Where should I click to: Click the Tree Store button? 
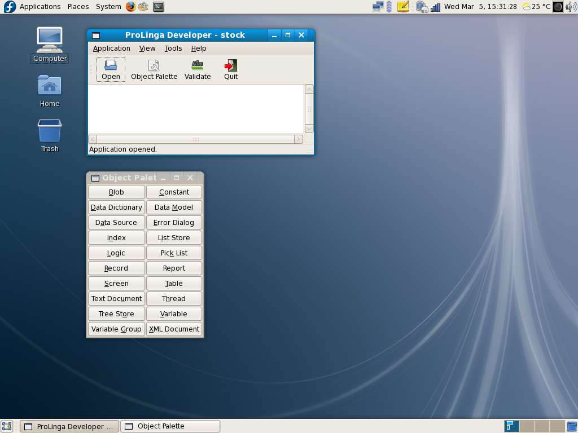[116, 313]
